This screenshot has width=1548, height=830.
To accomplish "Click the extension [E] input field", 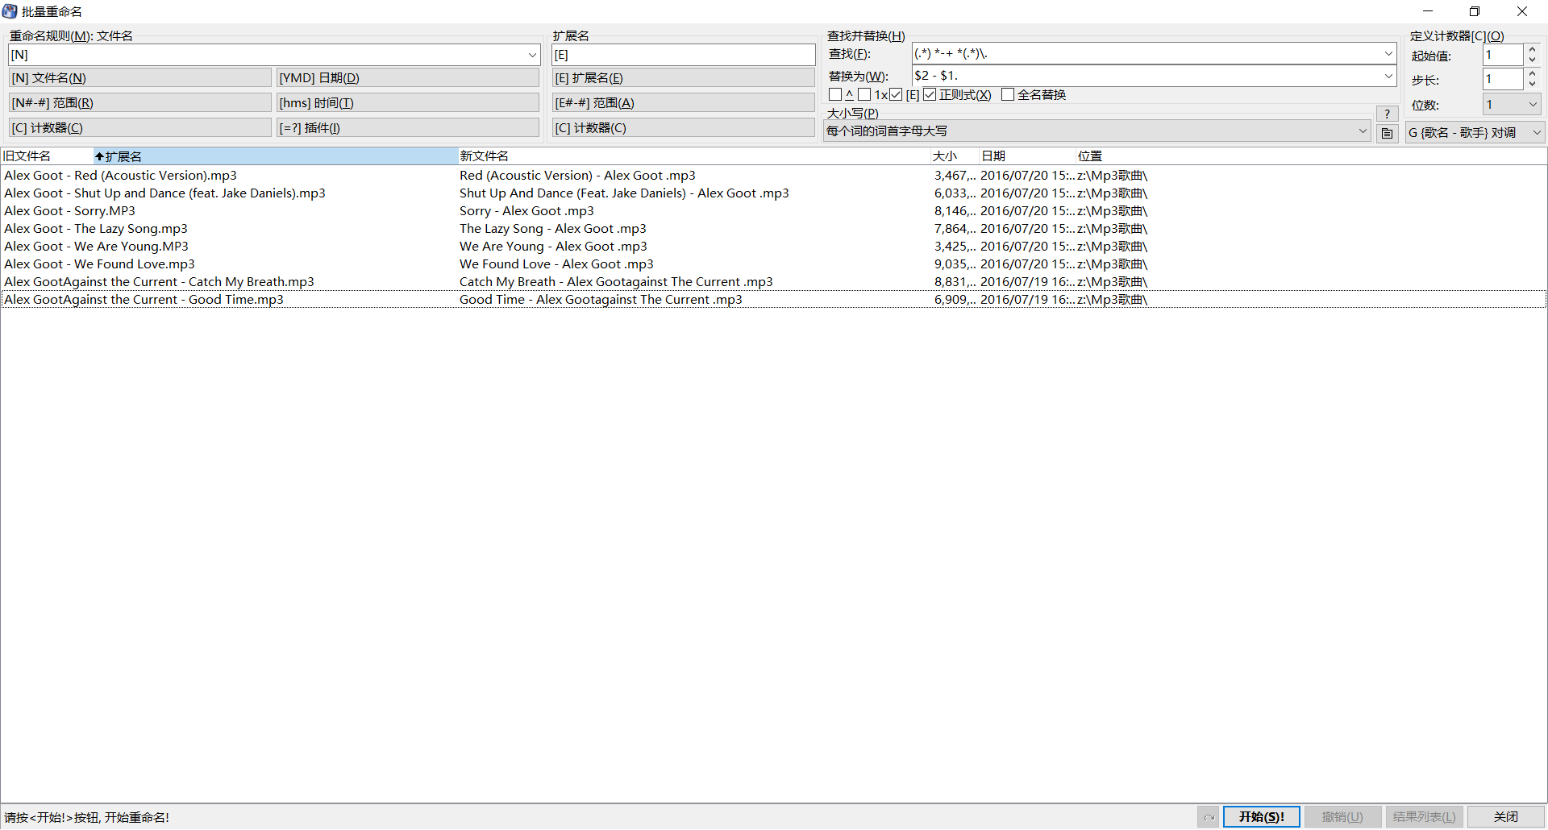I will [684, 55].
